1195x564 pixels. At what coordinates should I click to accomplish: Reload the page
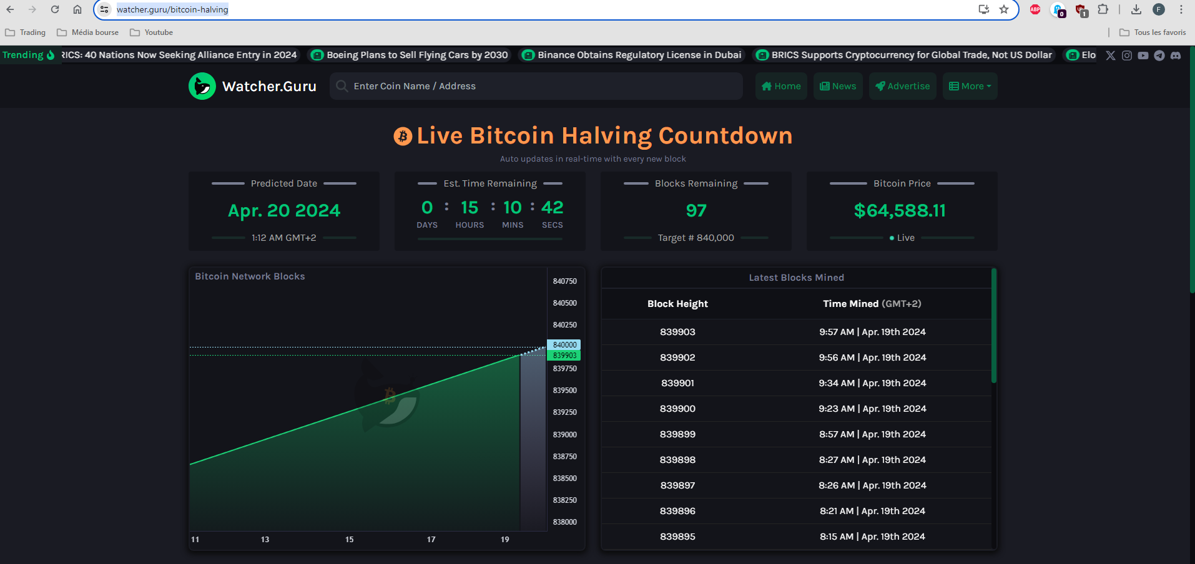tap(55, 9)
